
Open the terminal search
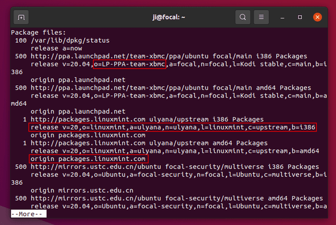(x=242, y=17)
